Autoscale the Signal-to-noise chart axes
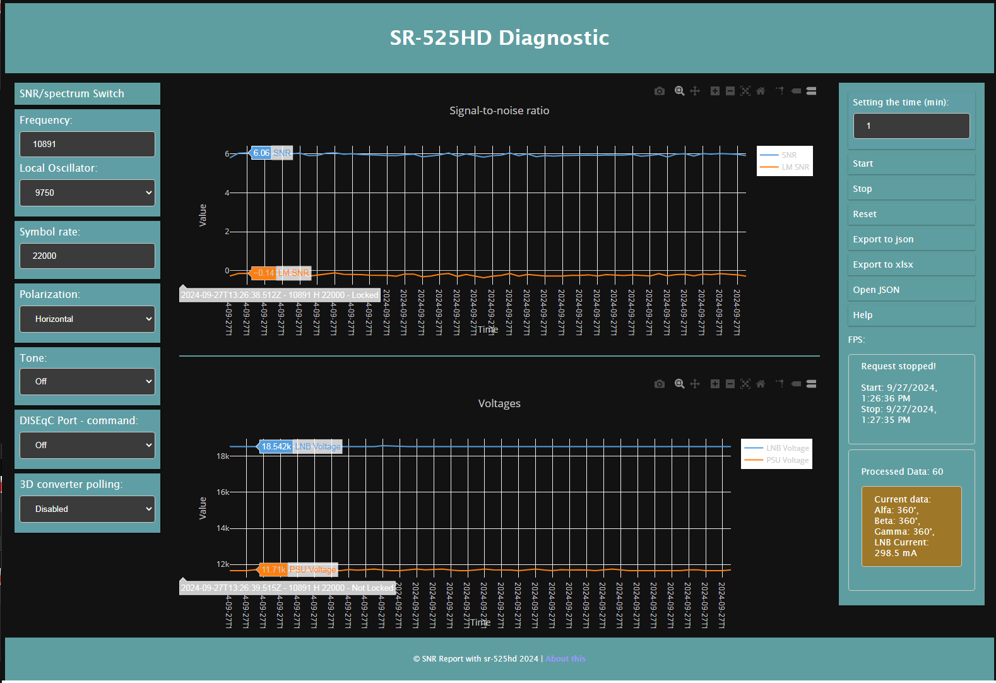Viewport: 996px width, 683px height. coord(745,91)
